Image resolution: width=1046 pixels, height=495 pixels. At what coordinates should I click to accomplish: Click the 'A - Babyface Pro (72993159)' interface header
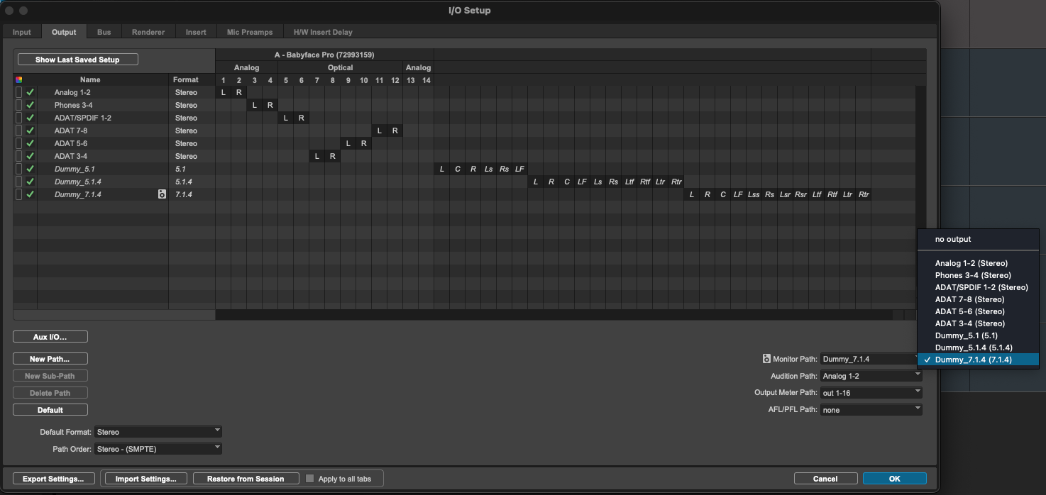coord(324,55)
